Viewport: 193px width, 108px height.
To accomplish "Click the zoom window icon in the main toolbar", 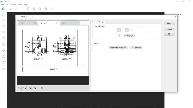I will (x=40, y=9).
